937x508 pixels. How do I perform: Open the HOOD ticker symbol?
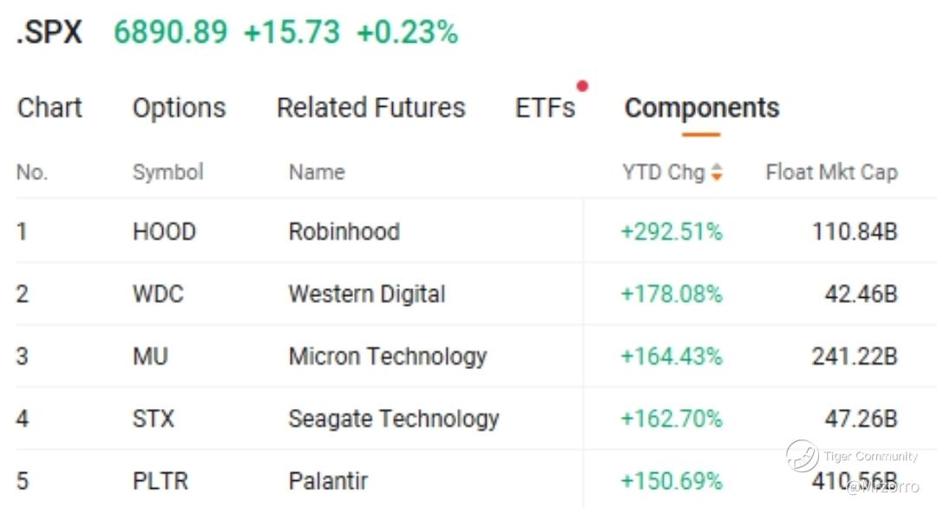[164, 232]
